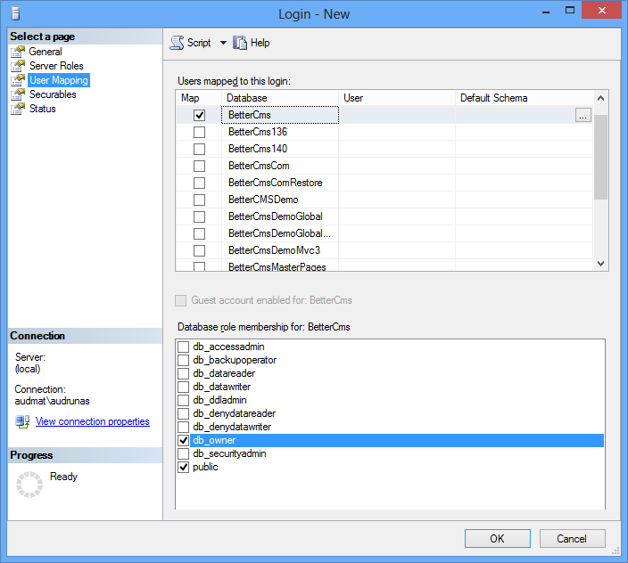Select the BetterCmsComRestore database name
This screenshot has height=563, width=628.
(x=276, y=183)
